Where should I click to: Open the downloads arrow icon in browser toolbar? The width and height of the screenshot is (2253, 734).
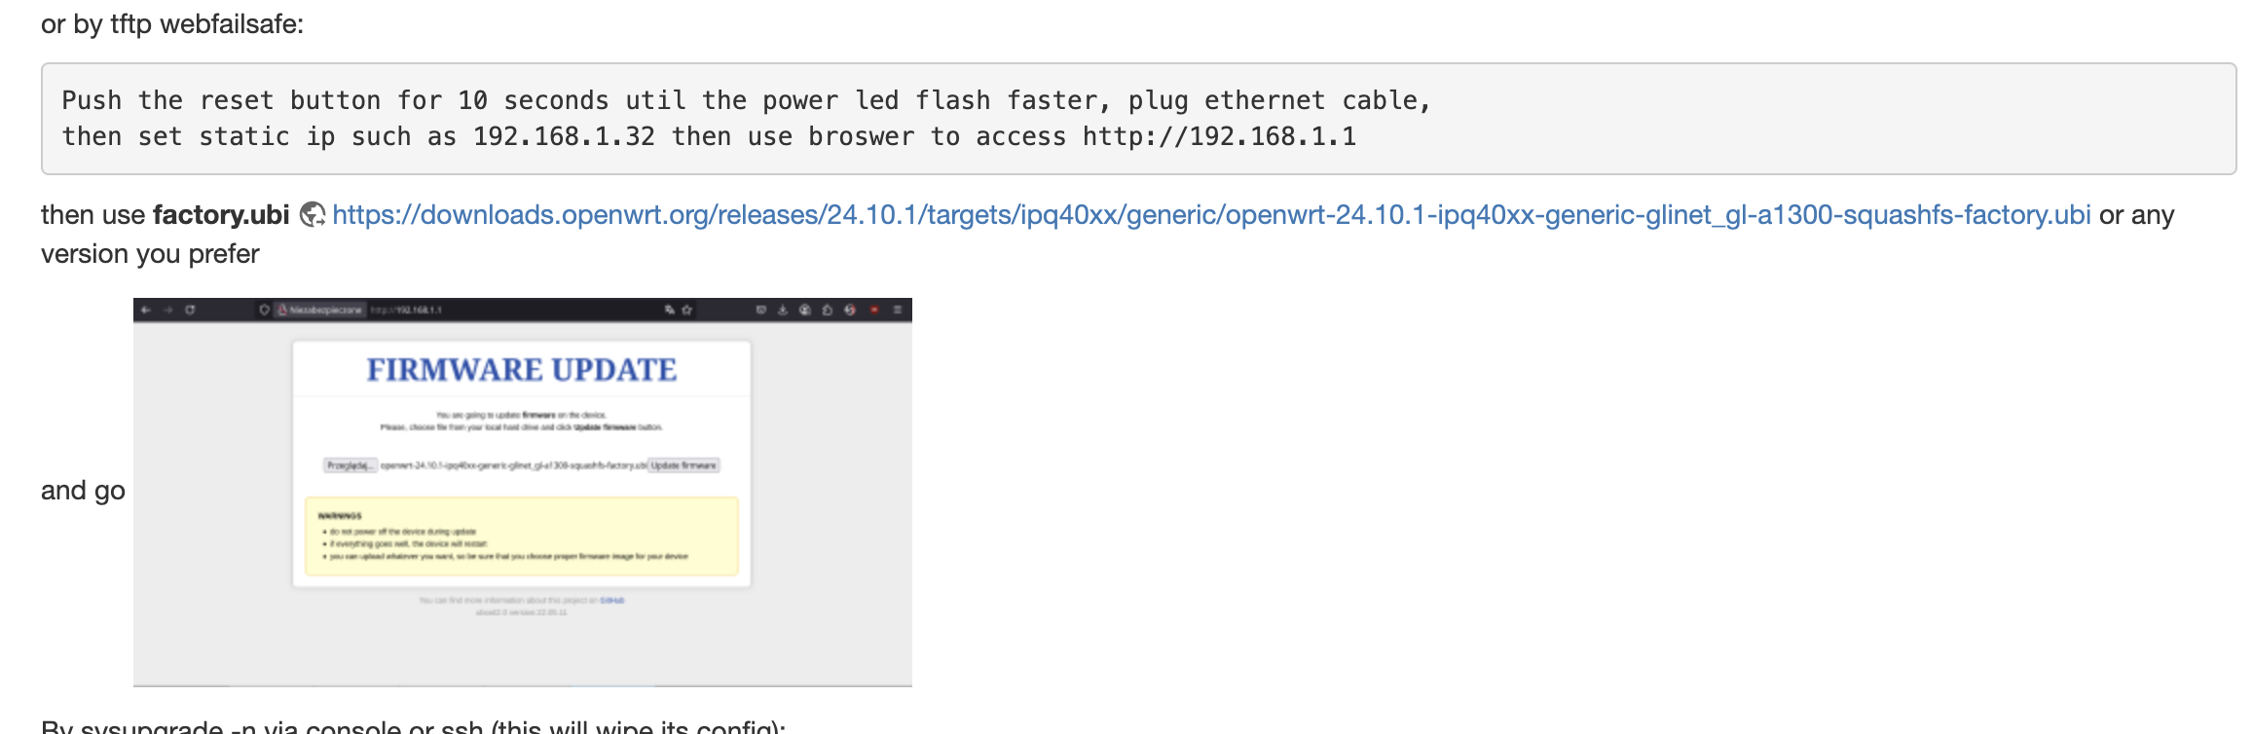coord(782,310)
